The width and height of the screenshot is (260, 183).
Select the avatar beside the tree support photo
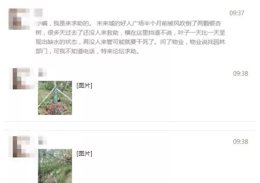point(22,78)
